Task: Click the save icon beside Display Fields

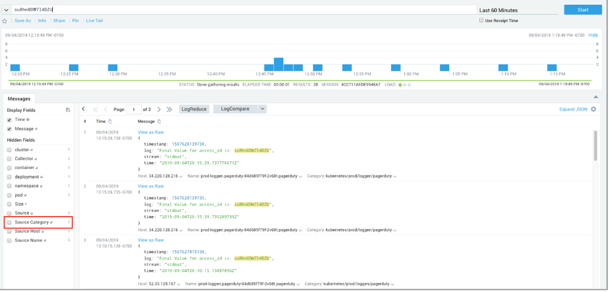Action: [68, 110]
